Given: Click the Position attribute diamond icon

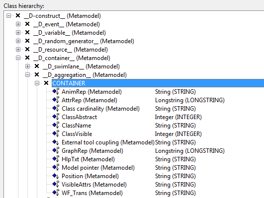Looking at the screenshot, I should point(56,176).
